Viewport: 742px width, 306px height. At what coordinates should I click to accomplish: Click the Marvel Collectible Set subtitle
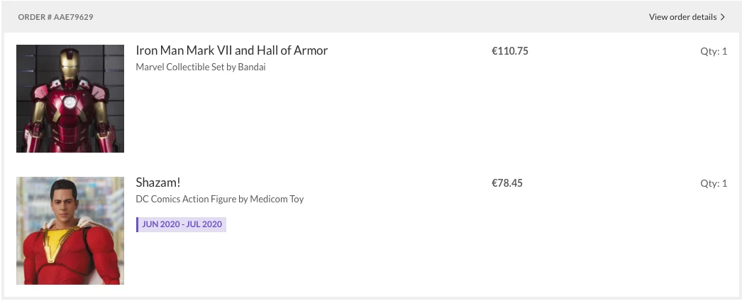pyautogui.click(x=201, y=67)
